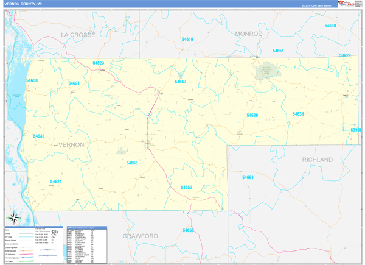The height and width of the screenshot is (265, 365).
Task: Click the CRAWFORD county label
Action: coord(141,236)
